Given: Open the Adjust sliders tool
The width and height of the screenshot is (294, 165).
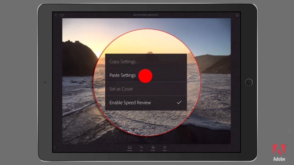Looking at the screenshot, I should coord(164,148).
